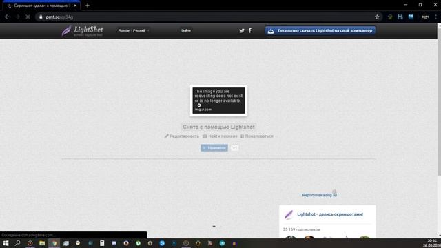Click the Найти похожие link
This screenshot has height=248, width=441.
pos(220,136)
